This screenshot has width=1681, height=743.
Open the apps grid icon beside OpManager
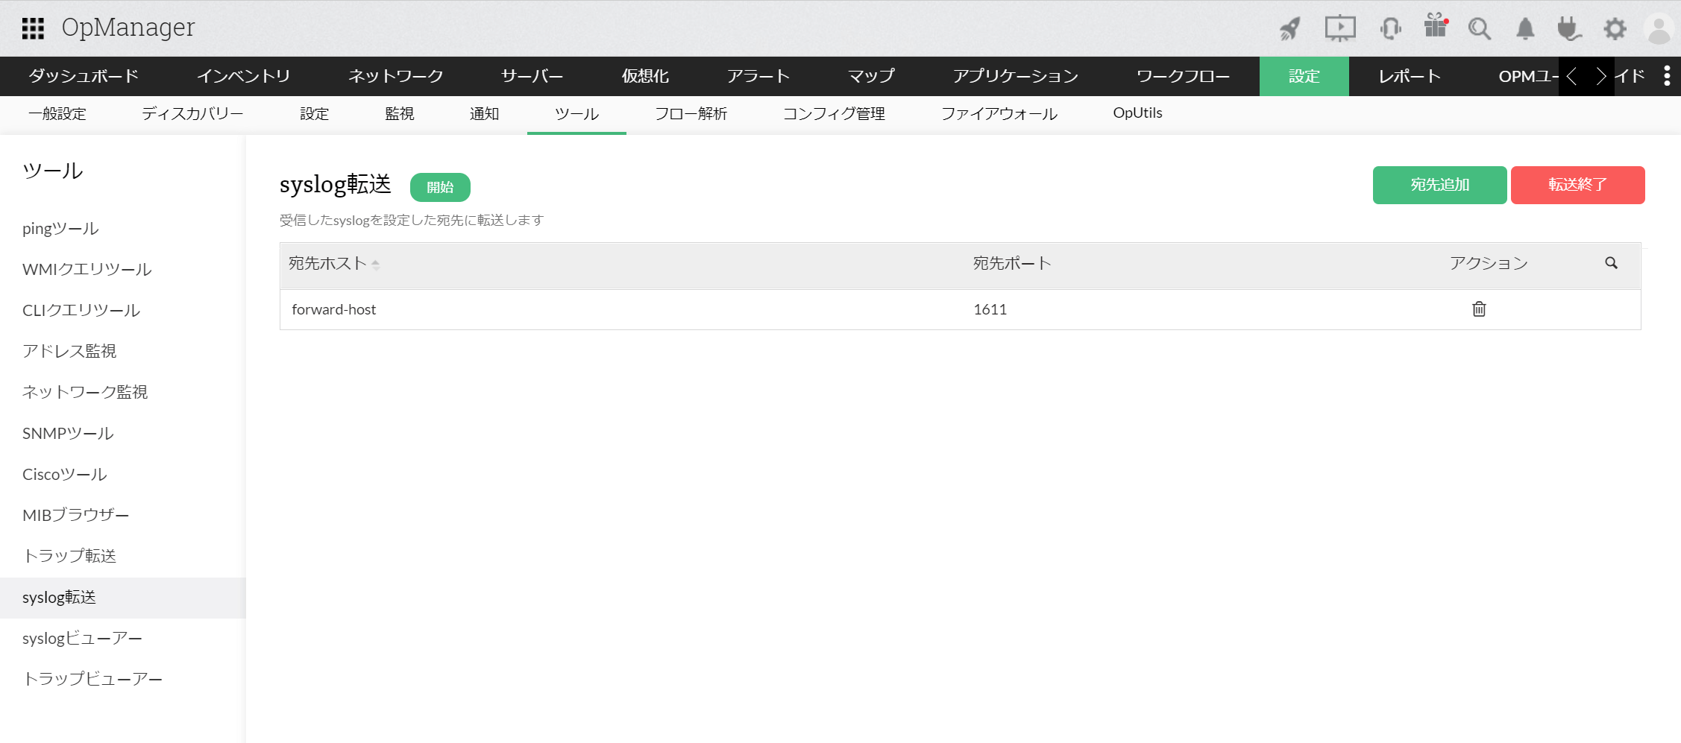[x=33, y=28]
